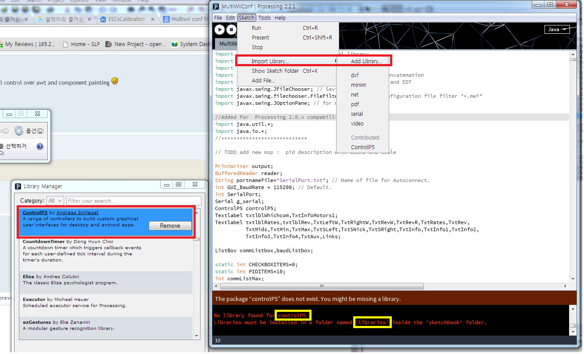This screenshot has height=354, width=584.
Task: Open the 'System Dash...' bookmark
Action: point(190,44)
